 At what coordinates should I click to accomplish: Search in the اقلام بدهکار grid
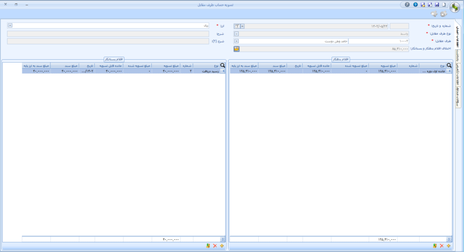point(449,65)
